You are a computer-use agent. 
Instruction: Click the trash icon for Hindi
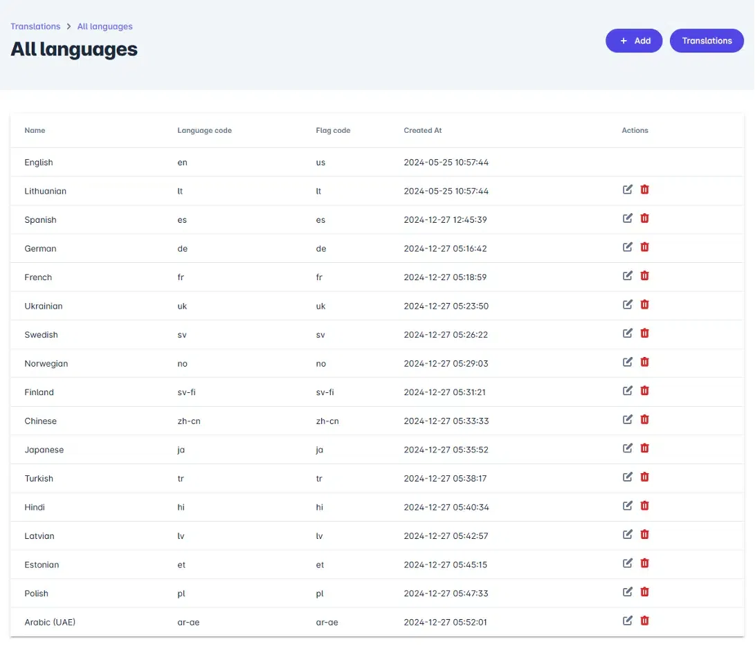(x=644, y=506)
